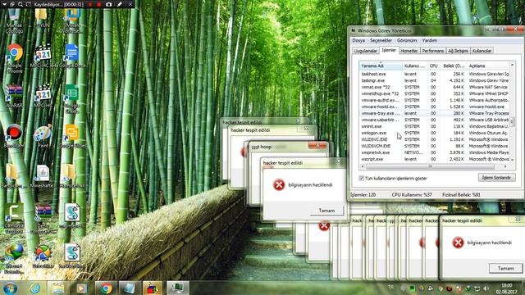Toggle 'Tüm kullanıcıların işlemlerini göster' checkbox
The width and height of the screenshot is (525, 295).
pyautogui.click(x=361, y=179)
